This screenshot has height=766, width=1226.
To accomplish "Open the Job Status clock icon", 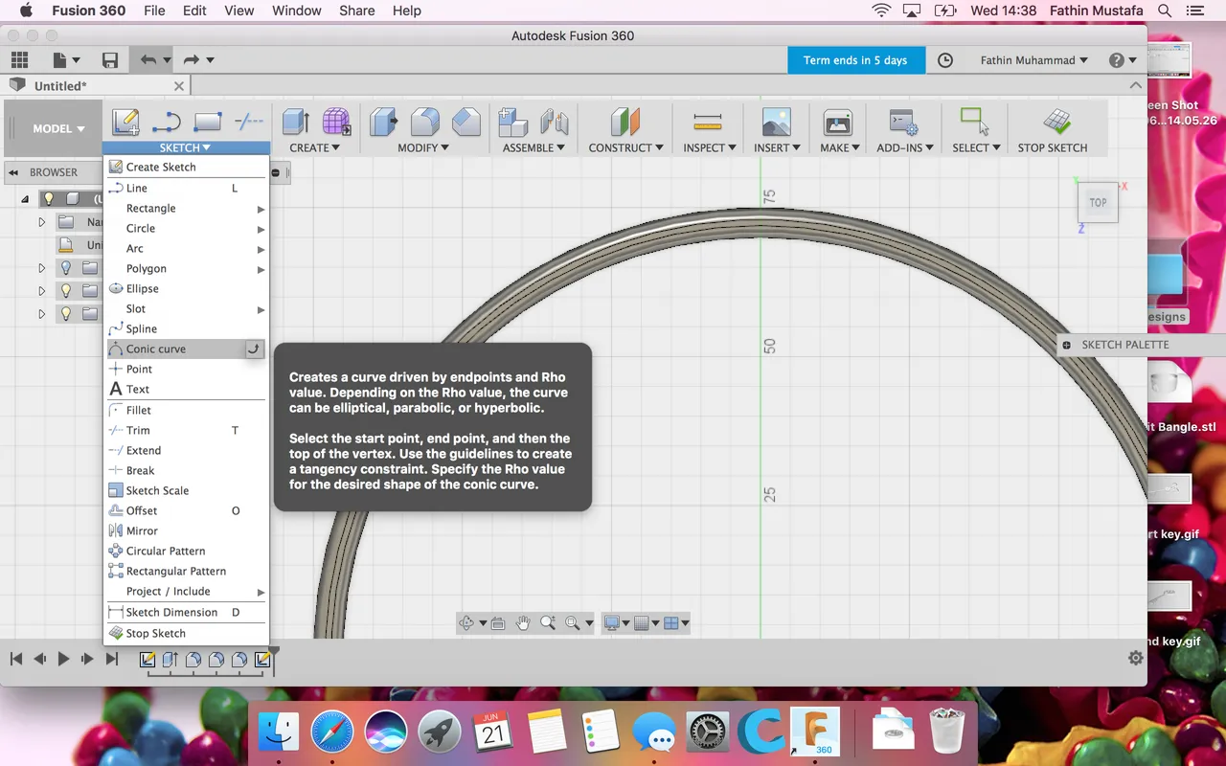I will click(945, 60).
